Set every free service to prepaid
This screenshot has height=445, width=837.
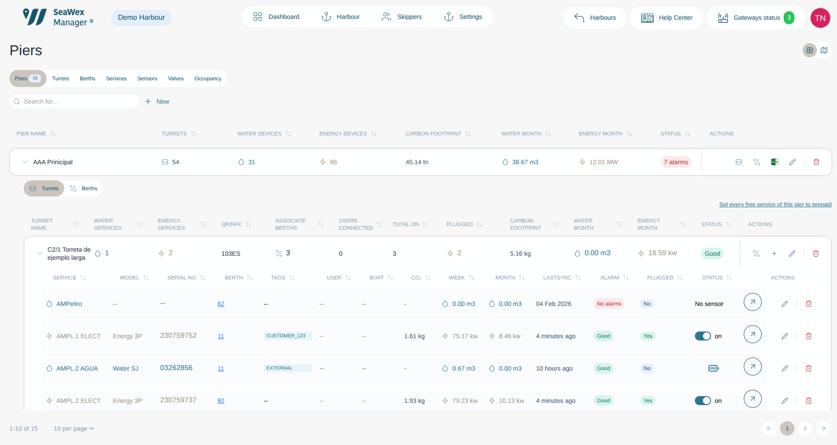click(x=775, y=205)
